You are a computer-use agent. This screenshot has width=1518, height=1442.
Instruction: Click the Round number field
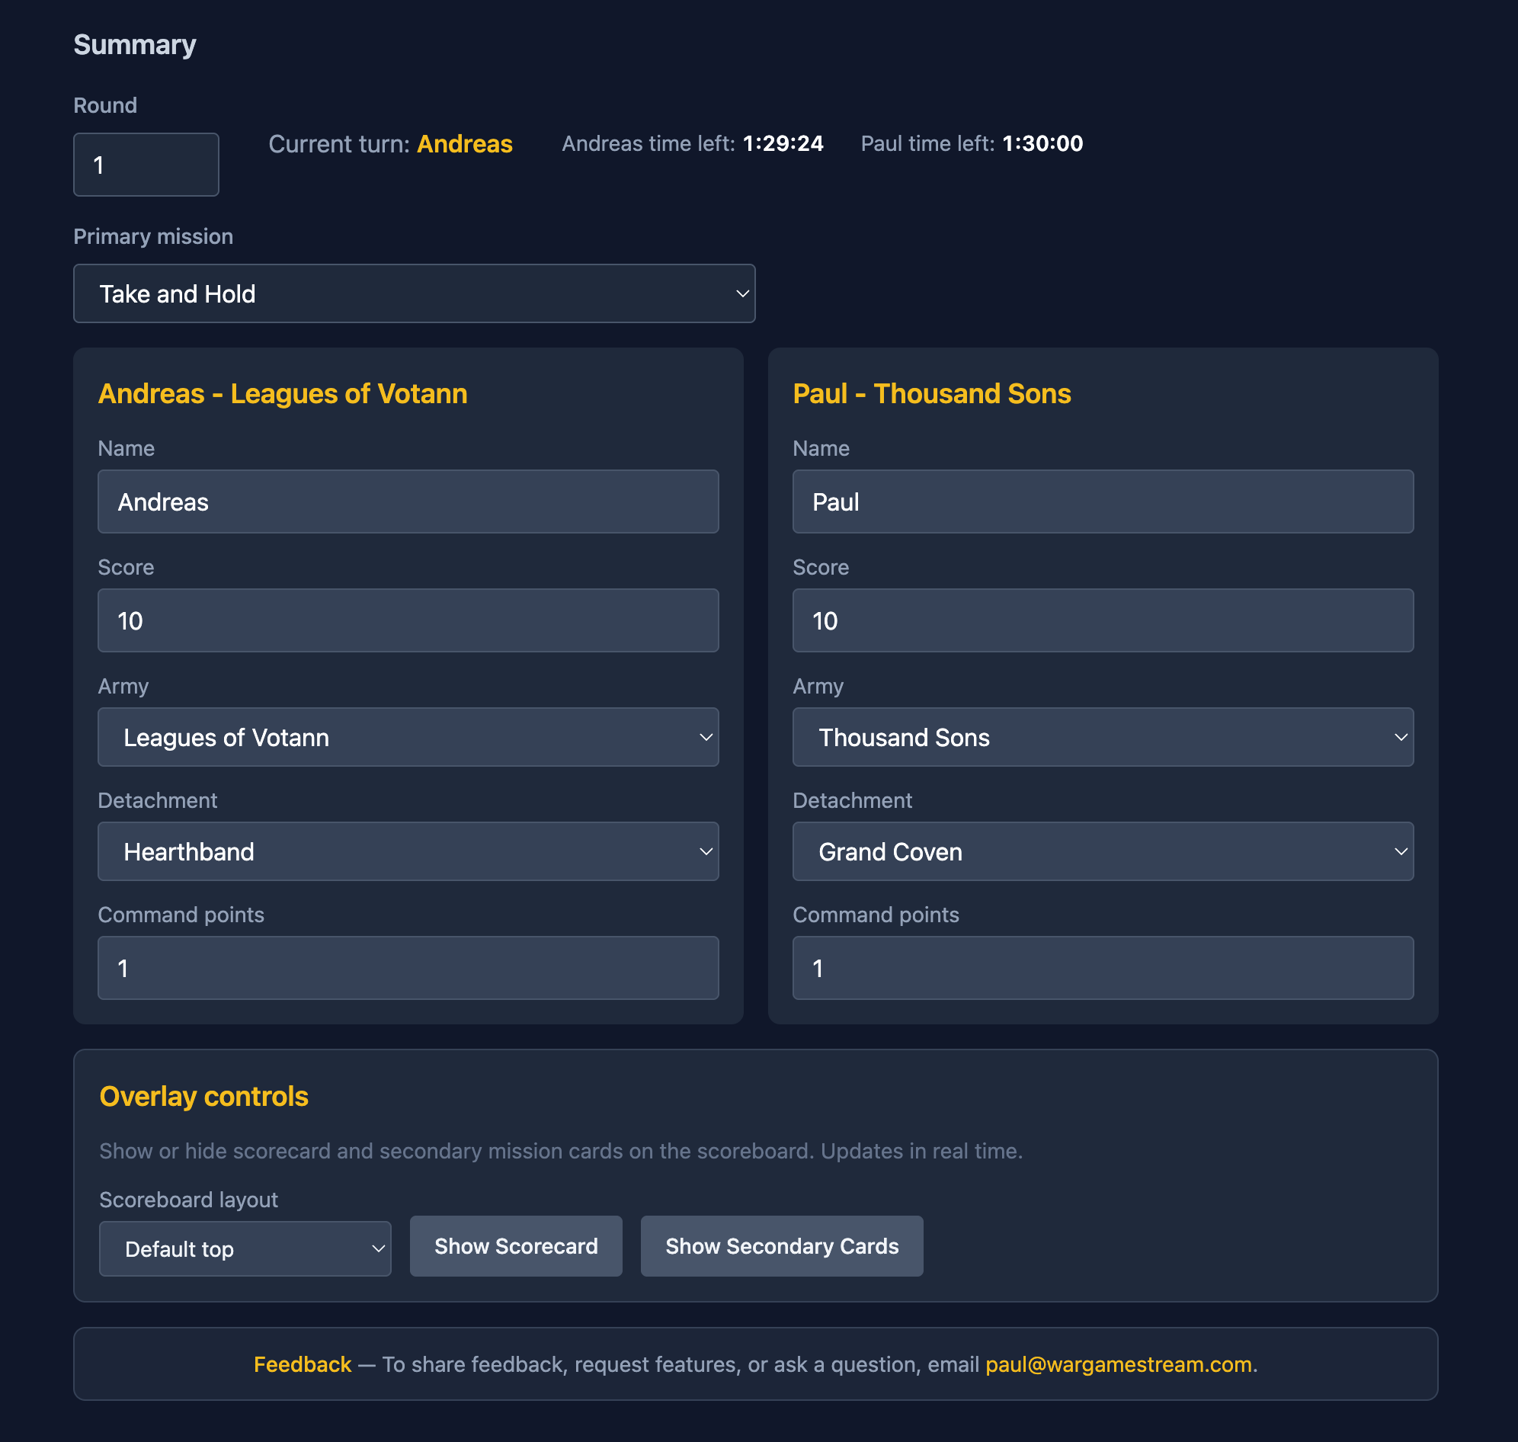(146, 164)
